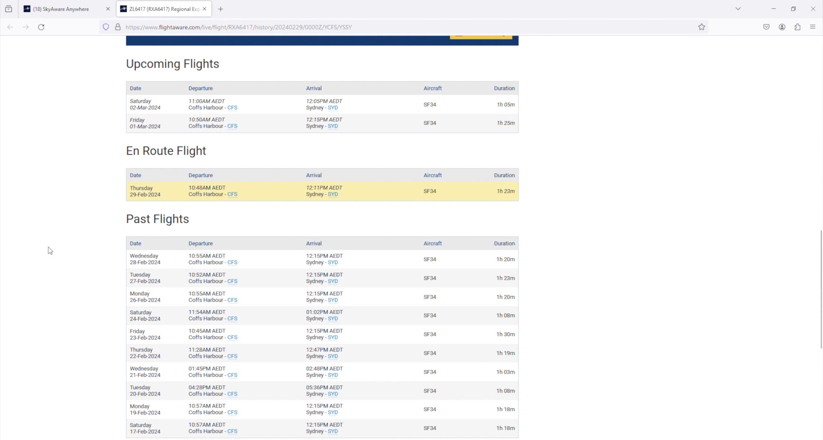This screenshot has width=823, height=440.
Task: Click the tracking protection shield icon
Action: coord(106,27)
